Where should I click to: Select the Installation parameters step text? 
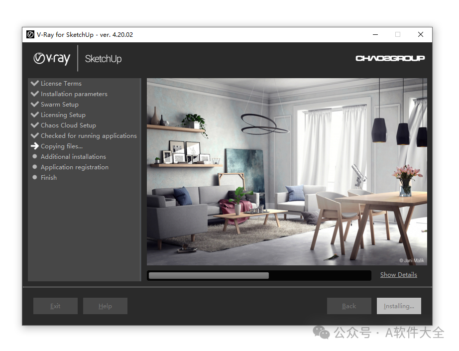point(74,94)
